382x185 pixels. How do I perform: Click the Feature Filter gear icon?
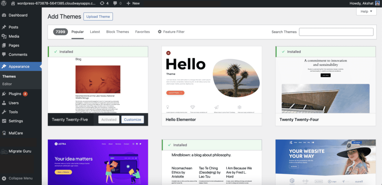pyautogui.click(x=160, y=32)
